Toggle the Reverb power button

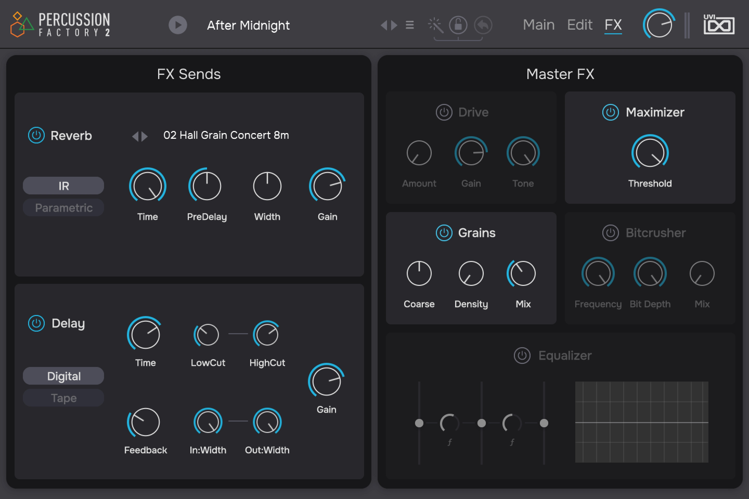tap(36, 135)
